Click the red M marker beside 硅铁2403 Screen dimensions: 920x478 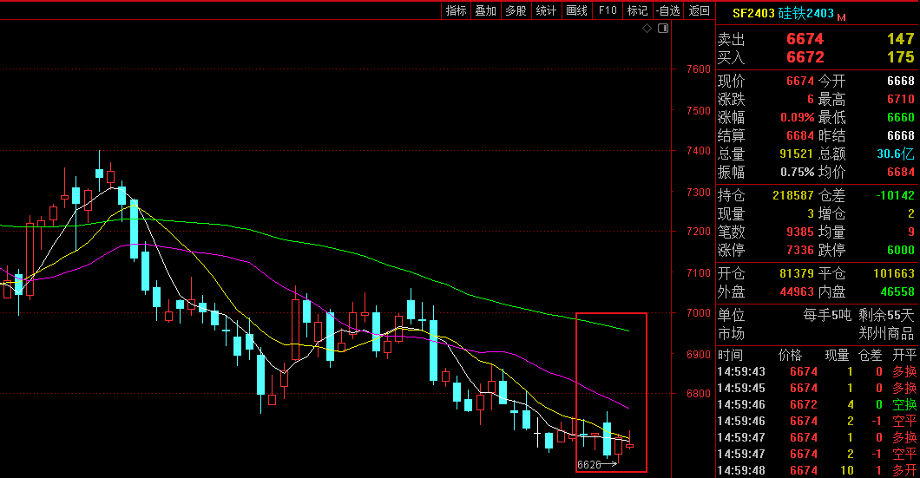pyautogui.click(x=841, y=16)
